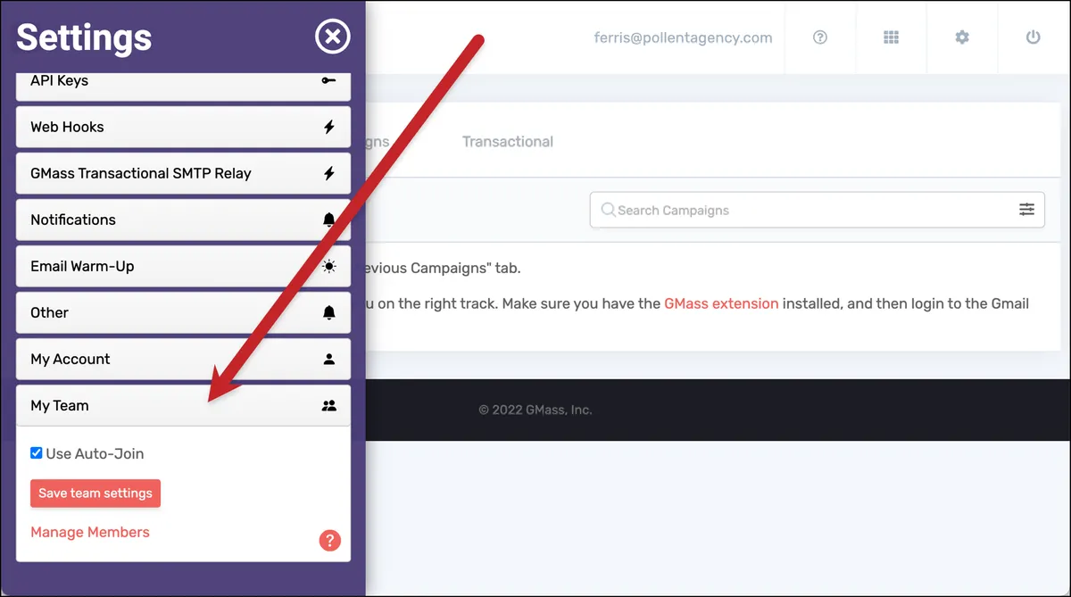The height and width of the screenshot is (597, 1071).
Task: Close the Settings panel with X icon
Action: (x=332, y=37)
